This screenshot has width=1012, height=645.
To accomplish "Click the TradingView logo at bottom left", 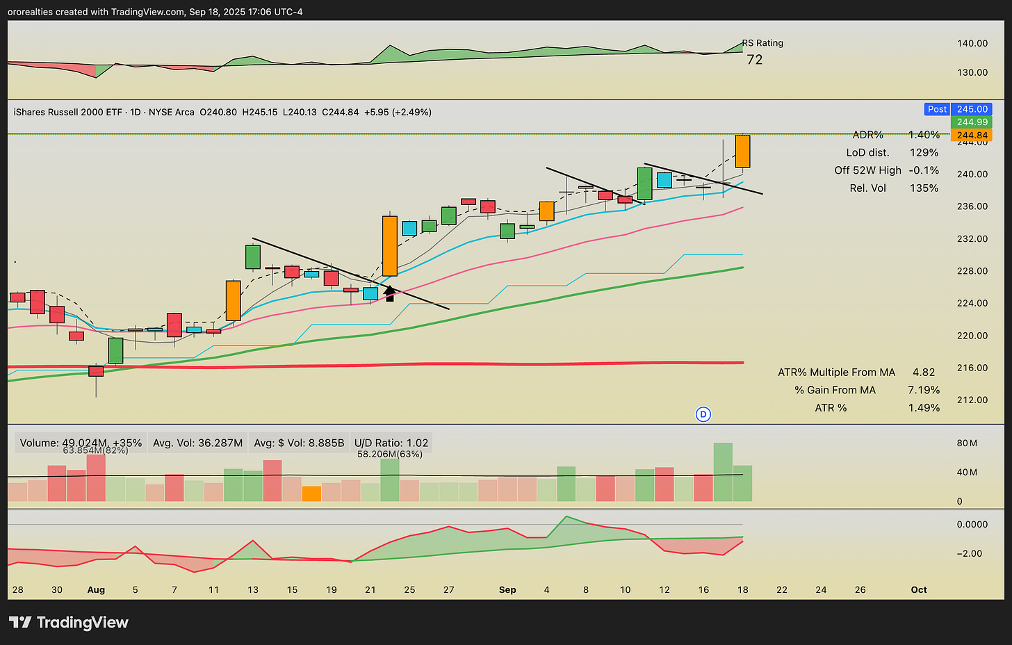I will [68, 622].
